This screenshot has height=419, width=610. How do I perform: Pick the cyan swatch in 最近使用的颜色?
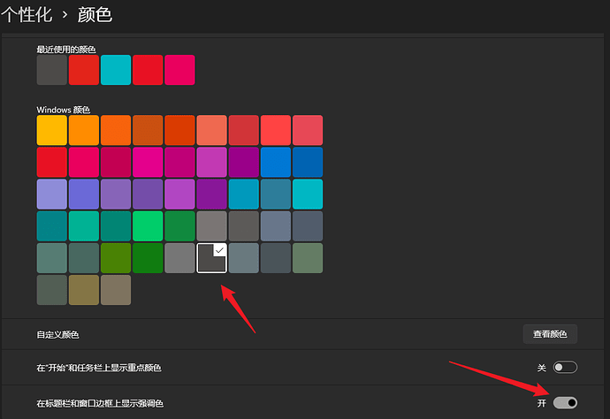[x=116, y=70]
